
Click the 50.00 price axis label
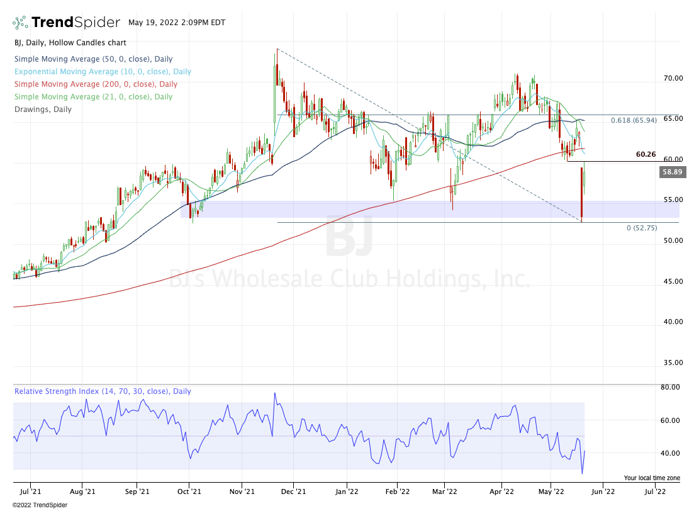point(673,240)
